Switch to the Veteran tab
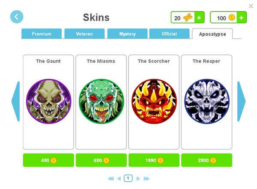Screen dimensions: 257x189 point(84,34)
